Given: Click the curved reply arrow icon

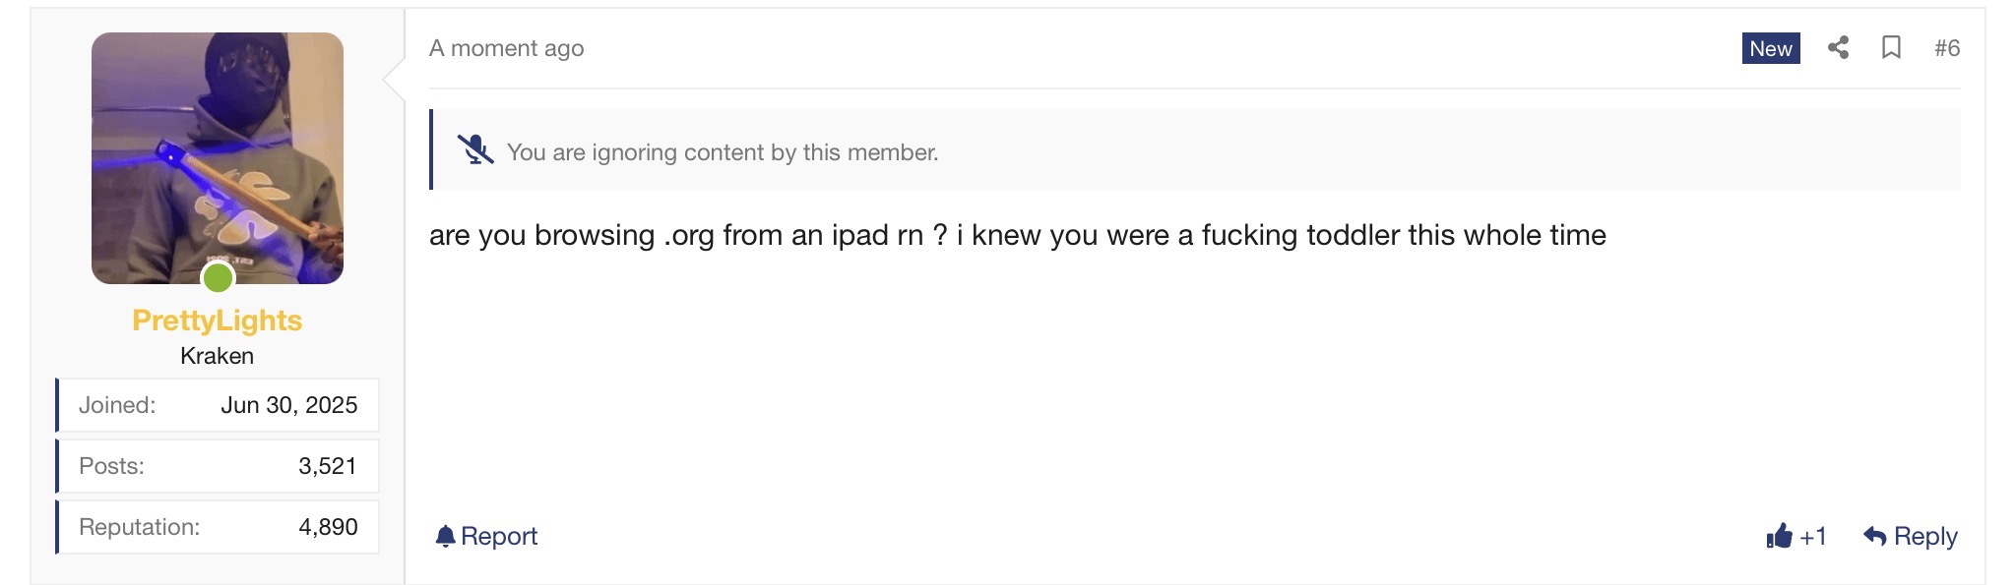Looking at the screenshot, I should pyautogui.click(x=1874, y=536).
